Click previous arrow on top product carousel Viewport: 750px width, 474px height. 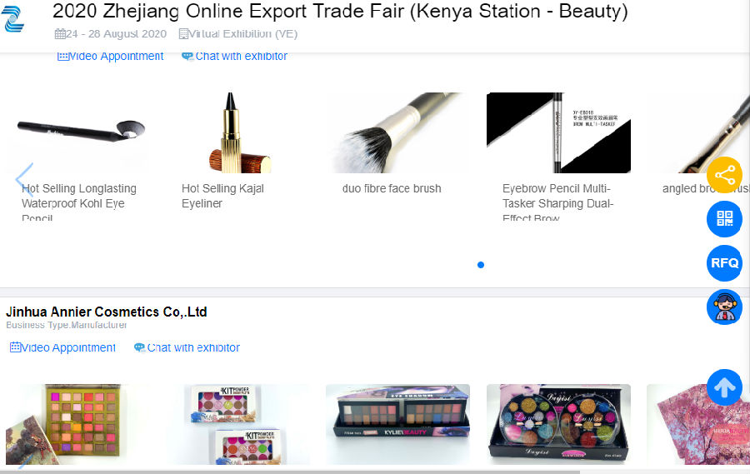click(x=24, y=180)
